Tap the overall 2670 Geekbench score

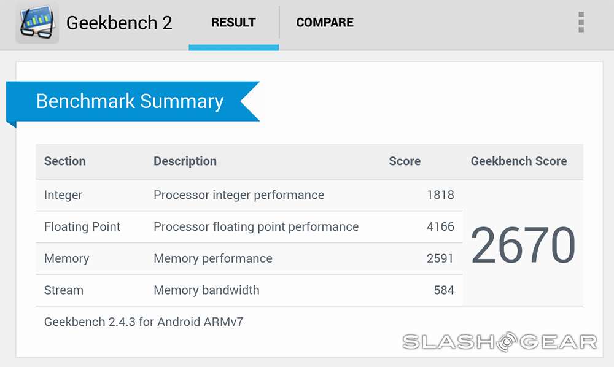(523, 245)
